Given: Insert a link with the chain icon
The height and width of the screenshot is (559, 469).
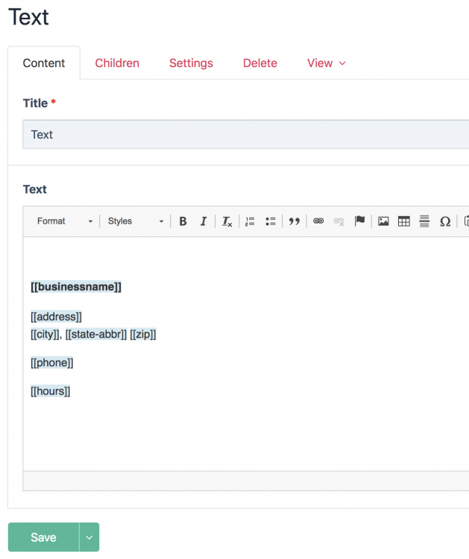Looking at the screenshot, I should (x=318, y=221).
